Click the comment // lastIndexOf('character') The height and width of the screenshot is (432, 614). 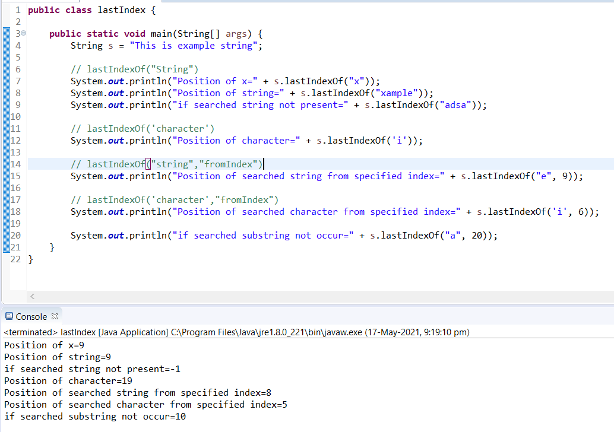[143, 129]
